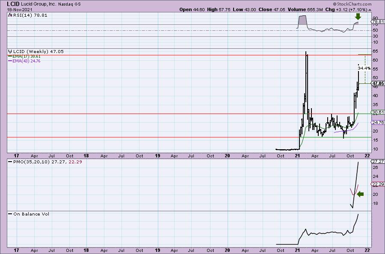Image resolution: width=385 pixels, height=254 pixels.
Task: Select the RSI(14) 78.81 indicator label
Action: (x=30, y=15)
